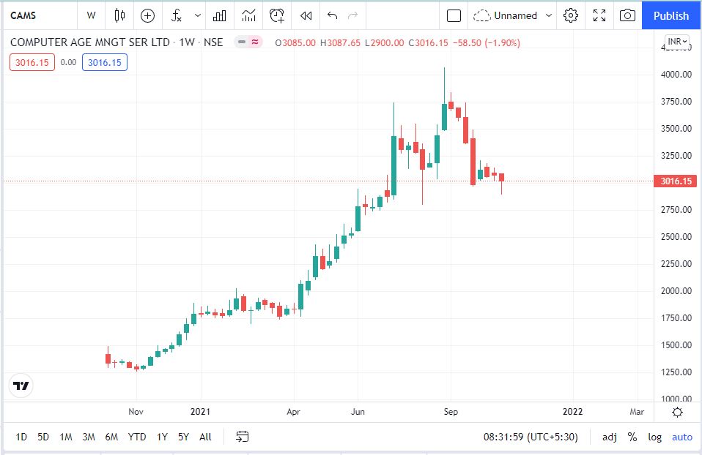The width and height of the screenshot is (702, 455).
Task: Open the Unnamed layout dropdown
Action: pos(512,15)
